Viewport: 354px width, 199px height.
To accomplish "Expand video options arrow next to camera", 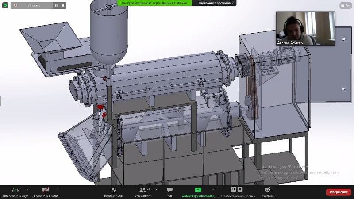I will 58,189.
